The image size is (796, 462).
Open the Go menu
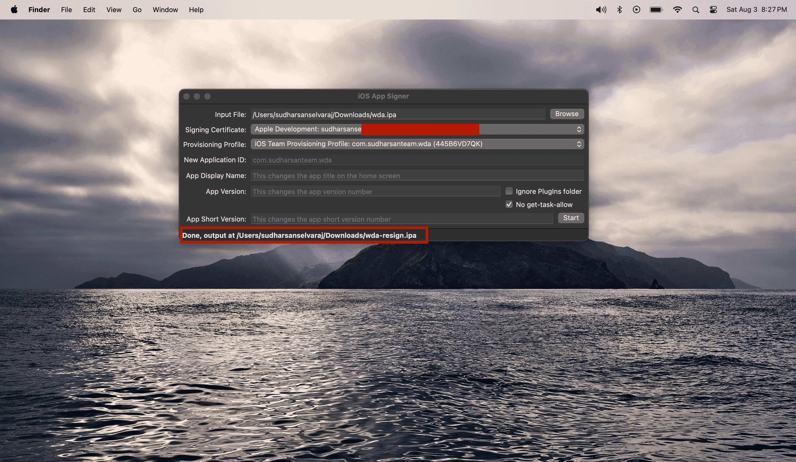click(137, 9)
